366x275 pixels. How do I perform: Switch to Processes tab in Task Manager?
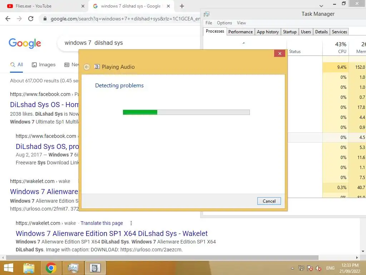point(215,32)
